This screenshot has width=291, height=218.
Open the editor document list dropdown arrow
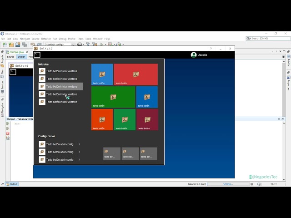click(280, 51)
